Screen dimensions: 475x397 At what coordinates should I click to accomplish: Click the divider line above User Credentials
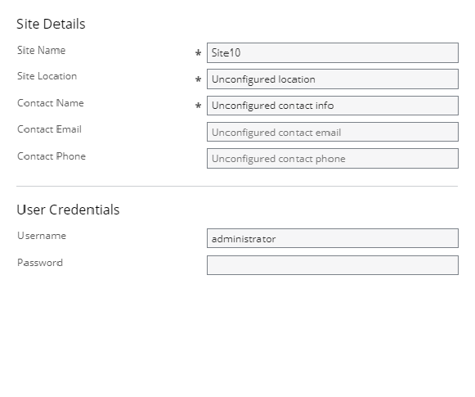[237, 186]
